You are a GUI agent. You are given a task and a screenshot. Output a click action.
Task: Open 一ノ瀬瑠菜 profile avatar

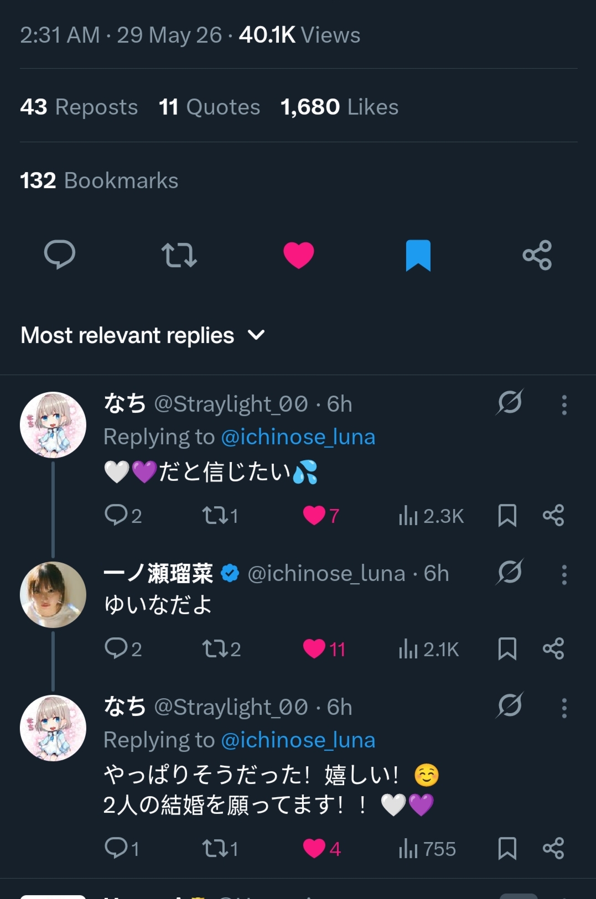[53, 595]
